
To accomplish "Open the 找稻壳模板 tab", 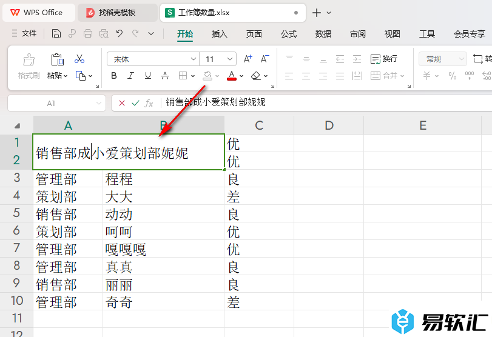I will (117, 13).
